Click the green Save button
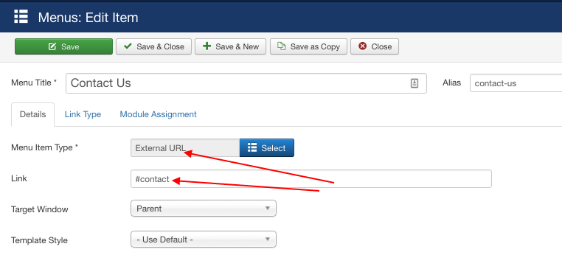The height and width of the screenshot is (269, 562). 64,46
